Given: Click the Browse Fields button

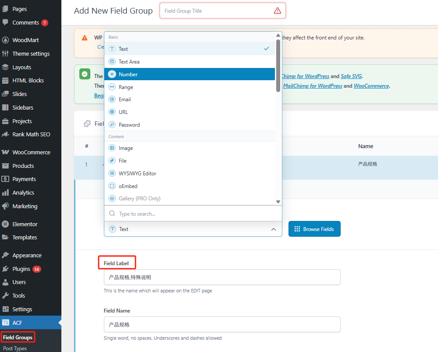Looking at the screenshot, I should [314, 229].
